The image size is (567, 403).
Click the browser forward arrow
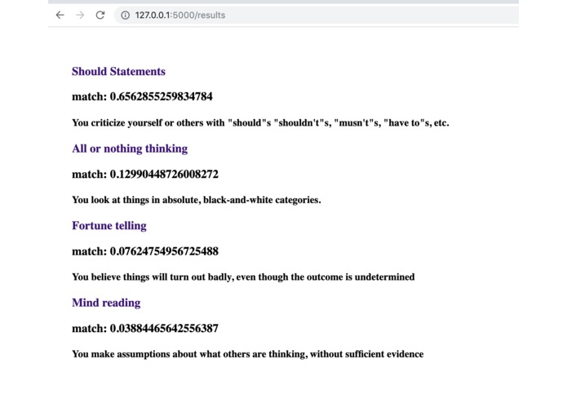(x=80, y=15)
